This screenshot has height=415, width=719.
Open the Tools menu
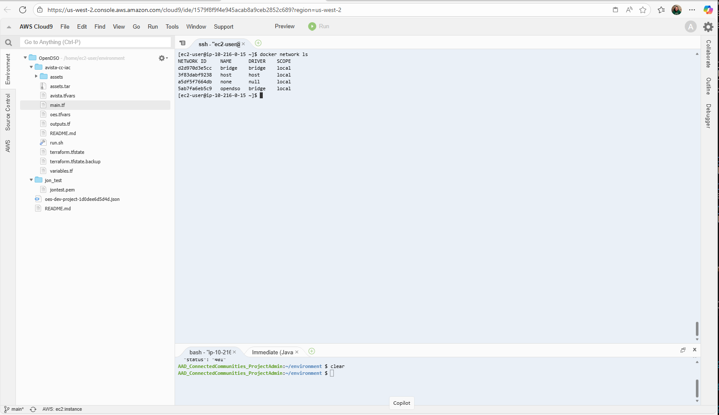point(172,26)
